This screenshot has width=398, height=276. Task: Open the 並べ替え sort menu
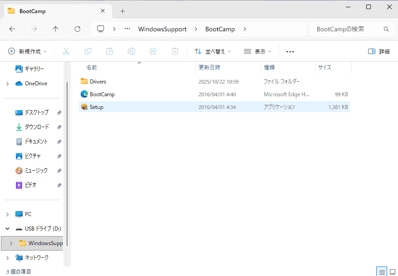[213, 51]
